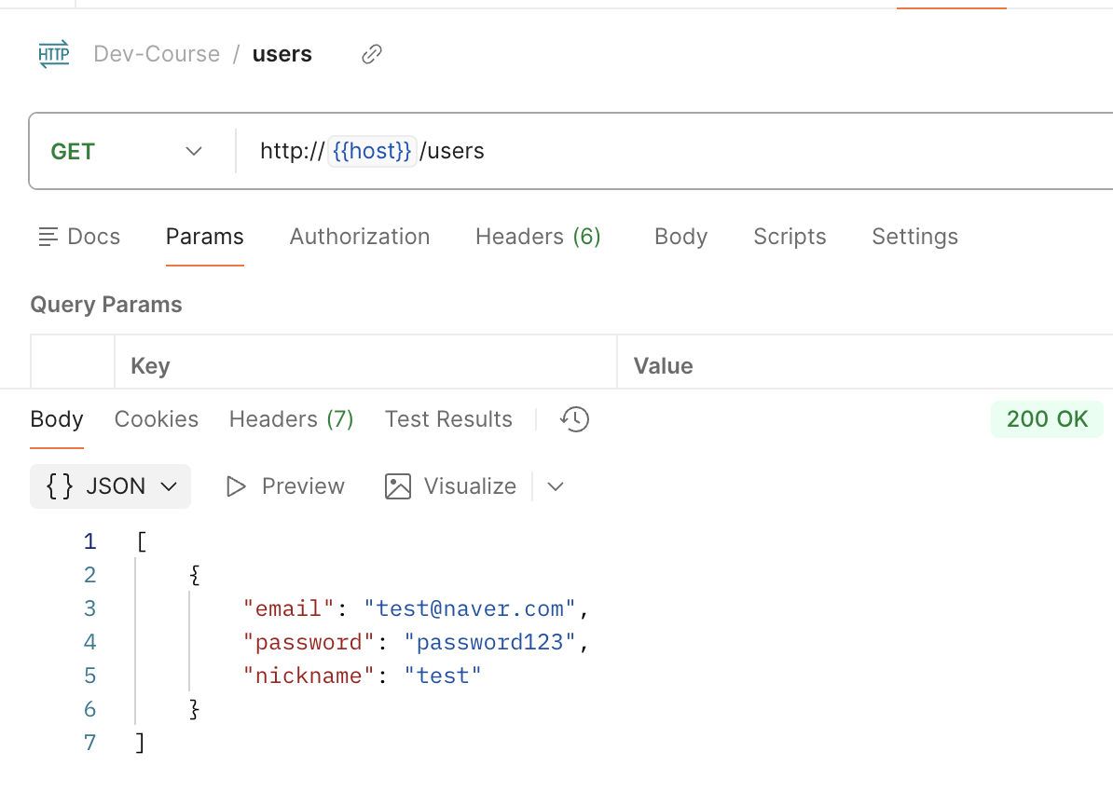Open the response history clock icon
The height and width of the screenshot is (792, 1113).
pos(574,419)
